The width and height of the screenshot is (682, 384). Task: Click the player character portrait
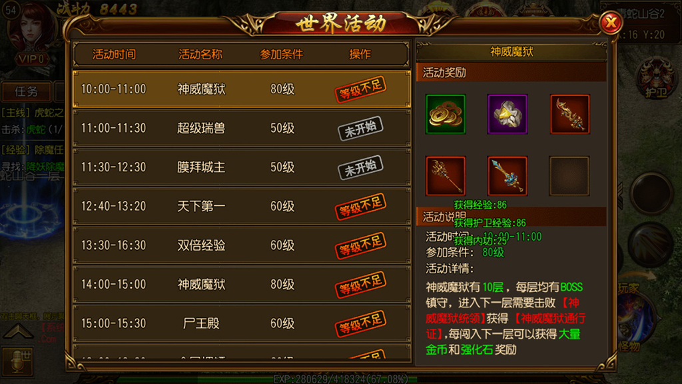tap(31, 31)
